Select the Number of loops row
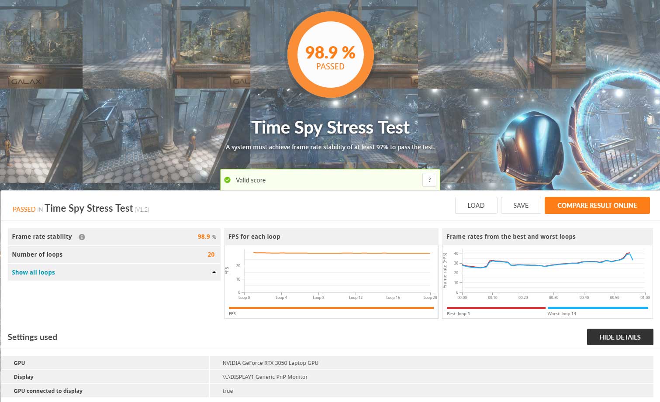 (x=114, y=254)
